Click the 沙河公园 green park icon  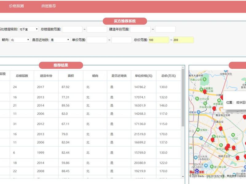(197, 99)
